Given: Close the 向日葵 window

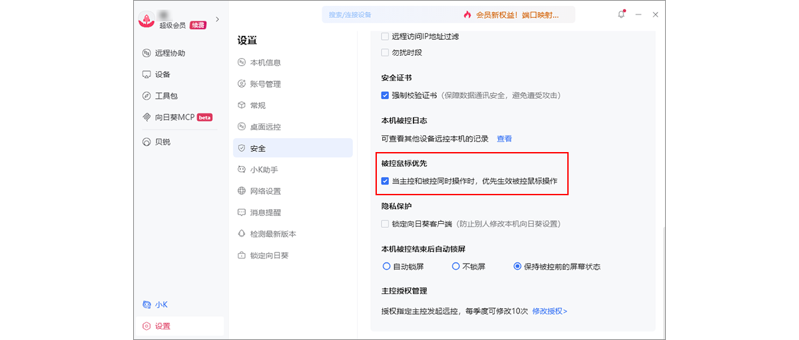Looking at the screenshot, I should point(655,15).
